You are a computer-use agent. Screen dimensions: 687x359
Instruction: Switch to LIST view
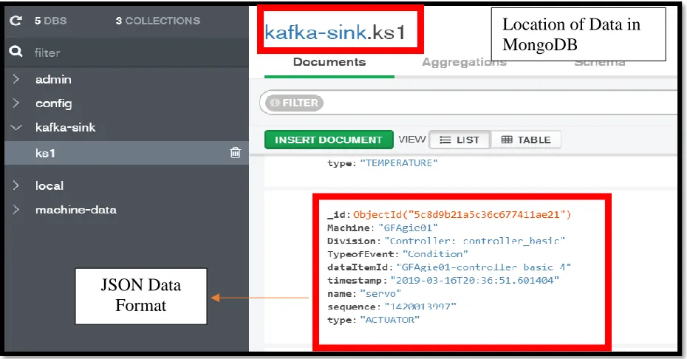(459, 140)
